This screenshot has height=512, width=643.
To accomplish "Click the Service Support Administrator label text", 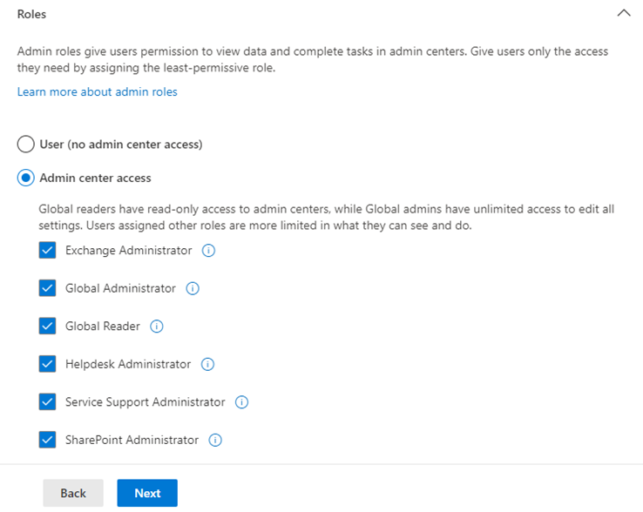I will point(146,402).
